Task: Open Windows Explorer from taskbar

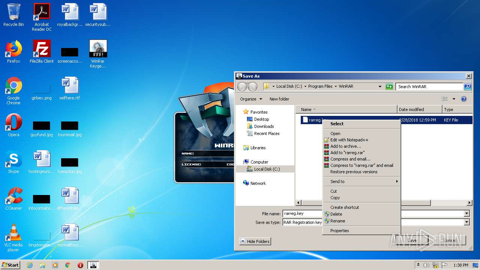Action: pyautogui.click(x=42, y=265)
